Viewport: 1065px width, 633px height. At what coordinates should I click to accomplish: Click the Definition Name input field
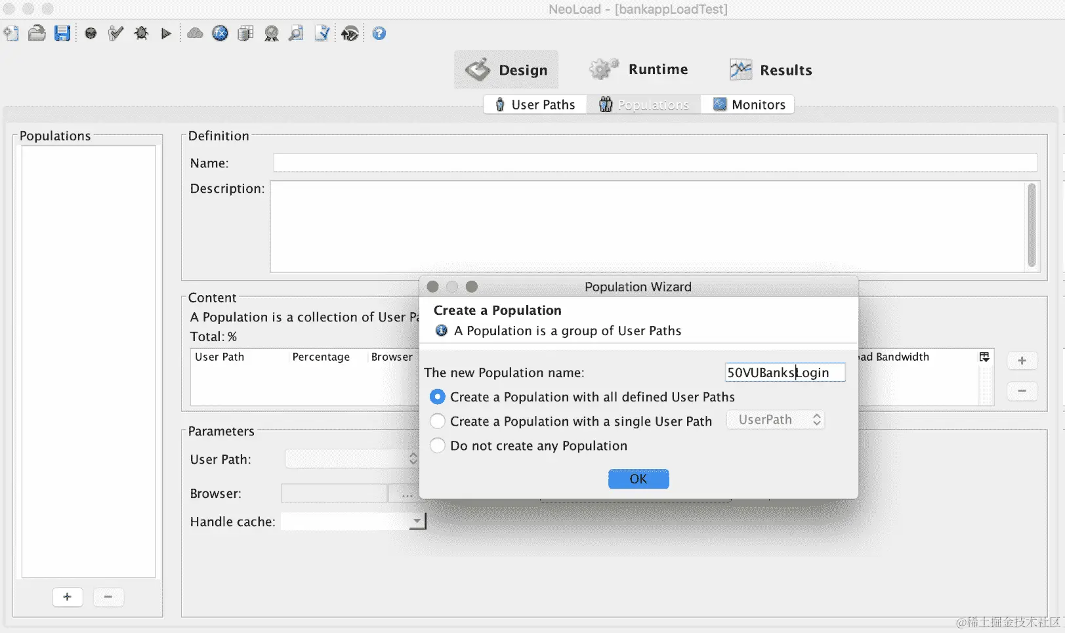click(x=655, y=163)
